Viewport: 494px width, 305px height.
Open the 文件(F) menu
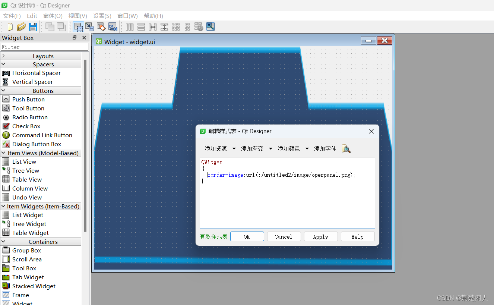[x=12, y=16]
